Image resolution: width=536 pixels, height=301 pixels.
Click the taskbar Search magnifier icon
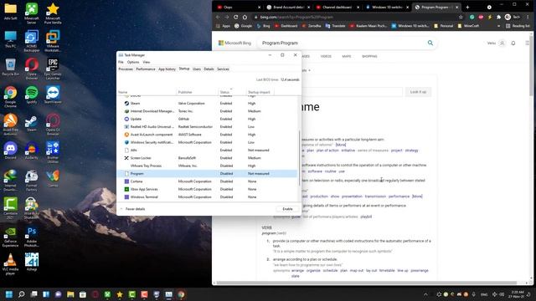[x=21, y=294]
